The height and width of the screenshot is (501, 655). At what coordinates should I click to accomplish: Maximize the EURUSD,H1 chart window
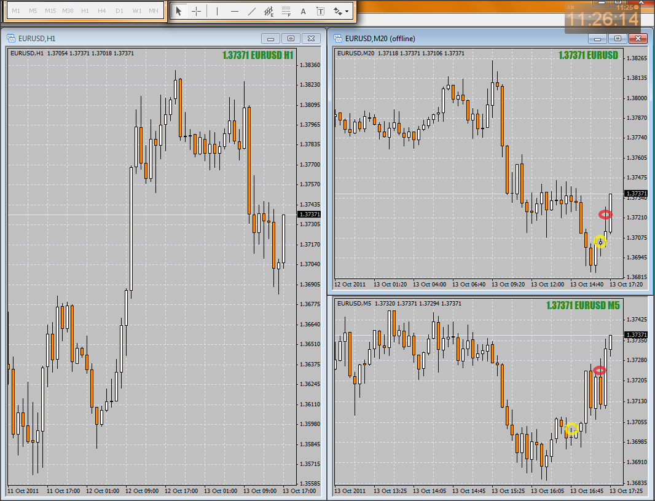291,39
